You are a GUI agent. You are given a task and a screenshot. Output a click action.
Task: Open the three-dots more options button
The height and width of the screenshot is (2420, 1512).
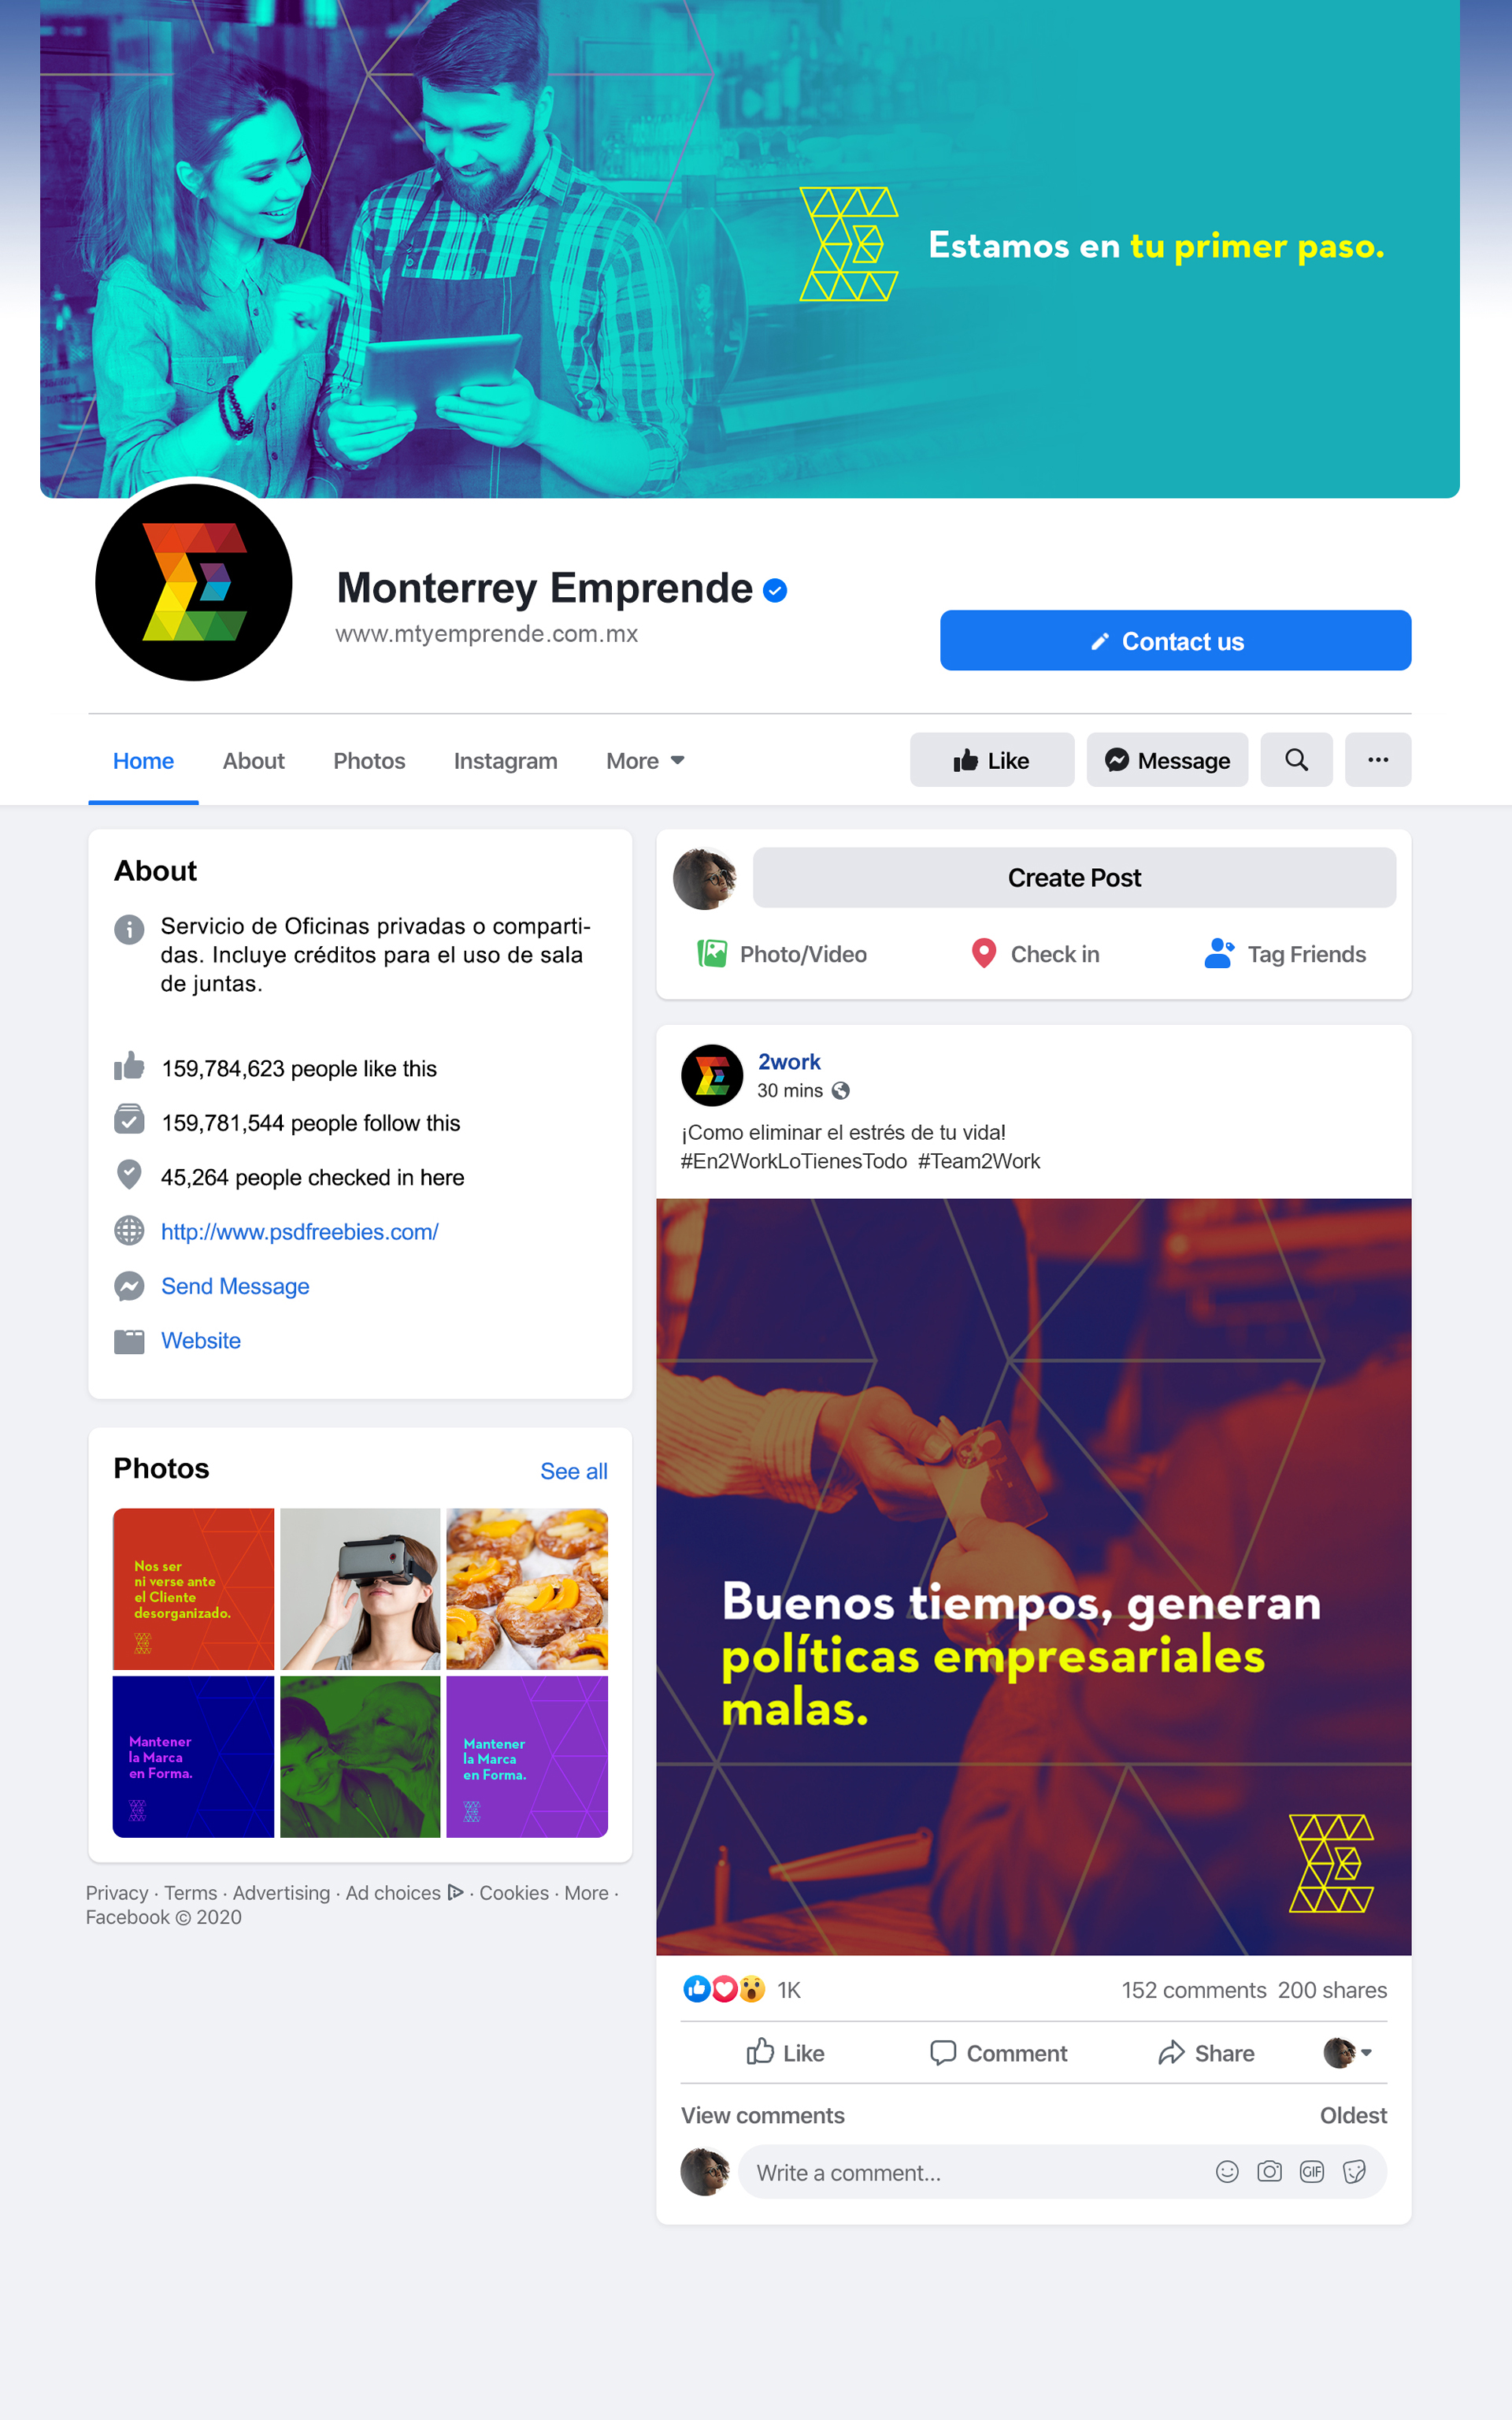[x=1378, y=760]
